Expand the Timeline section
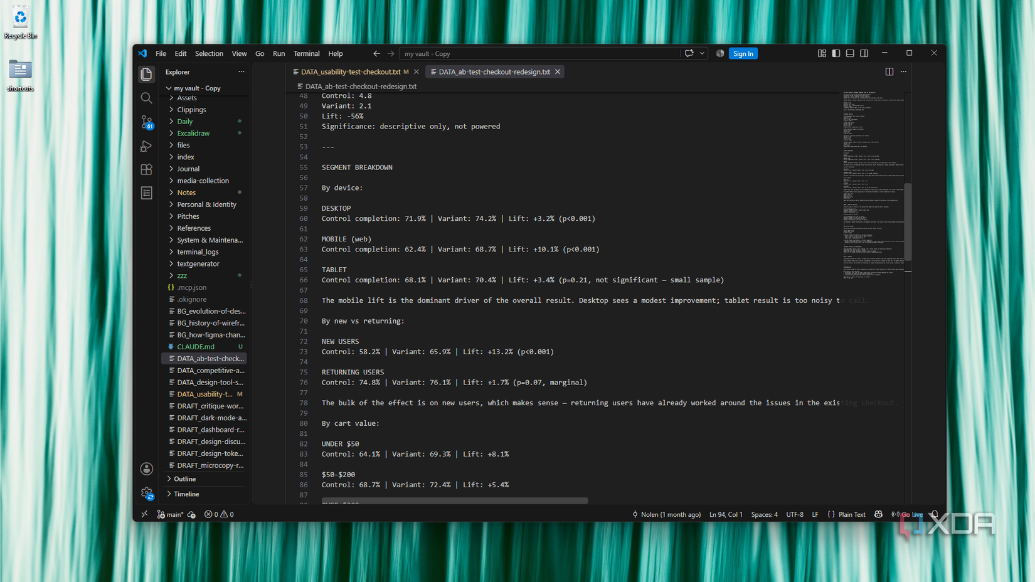1035x582 pixels. tap(205, 494)
